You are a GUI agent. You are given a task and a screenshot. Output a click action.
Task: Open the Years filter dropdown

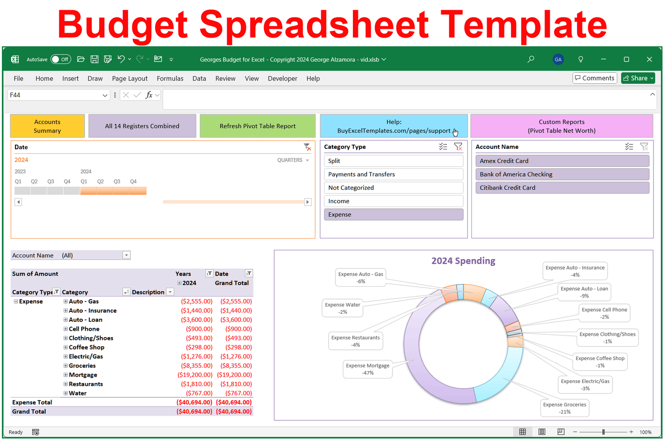(209, 273)
